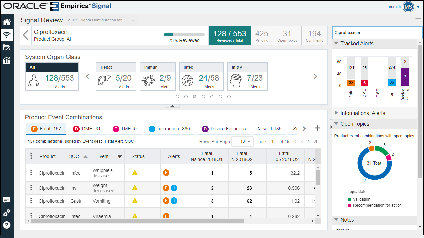Click the orange Fatal bar segment
The width and height of the screenshot is (424, 238).
pos(351,83)
